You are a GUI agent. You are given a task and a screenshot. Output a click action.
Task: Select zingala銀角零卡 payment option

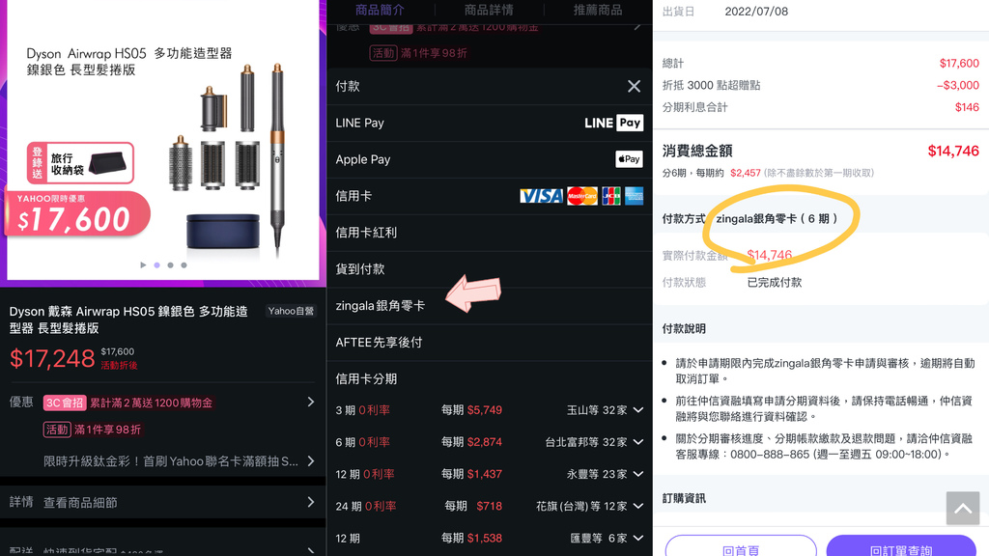[x=490, y=306]
